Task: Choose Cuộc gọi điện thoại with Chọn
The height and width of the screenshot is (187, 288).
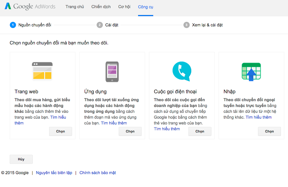Action: click(x=200, y=131)
